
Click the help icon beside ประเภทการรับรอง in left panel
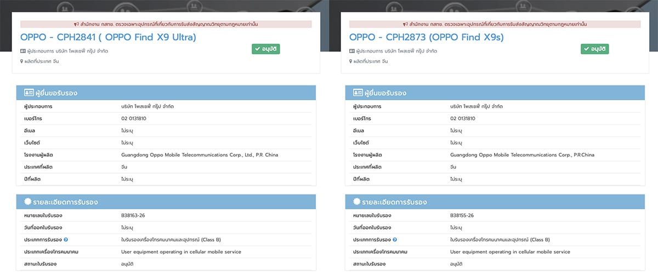(x=66, y=239)
